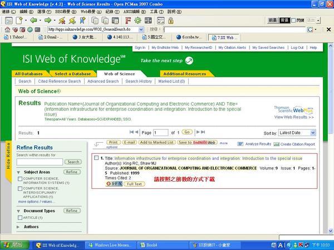Click the Google search engine icon
The height and width of the screenshot is (250, 334).
tap(310, 29)
